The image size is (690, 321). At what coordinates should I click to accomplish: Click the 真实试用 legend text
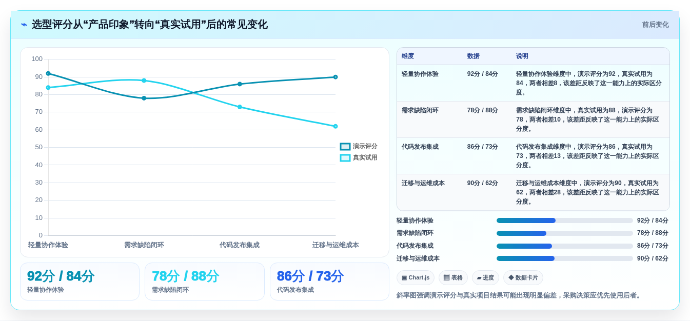(x=365, y=158)
